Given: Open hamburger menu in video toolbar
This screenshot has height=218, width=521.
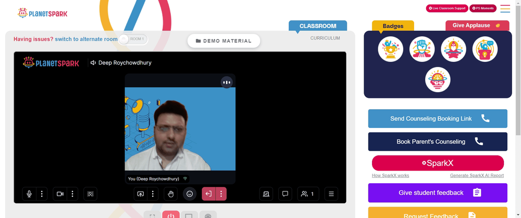Looking at the screenshot, I should 331,194.
